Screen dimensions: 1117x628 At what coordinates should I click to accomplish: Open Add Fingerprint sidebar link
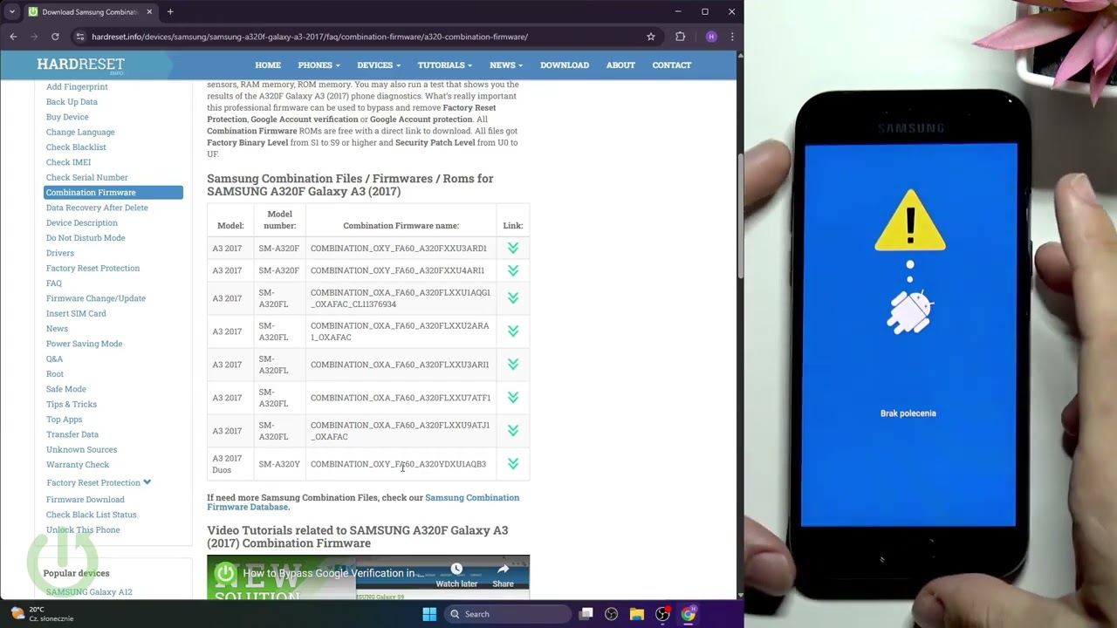77,86
